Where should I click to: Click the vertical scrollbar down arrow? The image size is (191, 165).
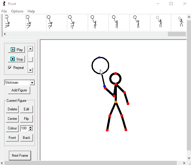coord(189,158)
